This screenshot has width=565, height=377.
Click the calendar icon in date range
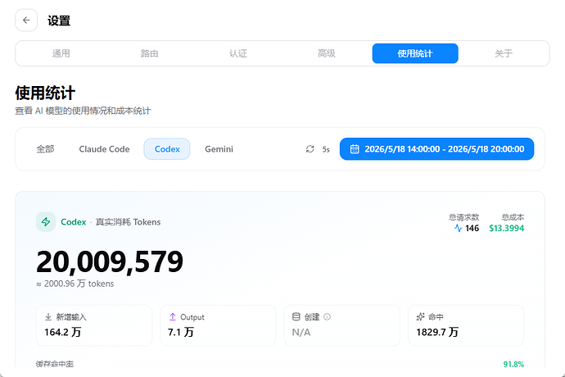coord(355,149)
